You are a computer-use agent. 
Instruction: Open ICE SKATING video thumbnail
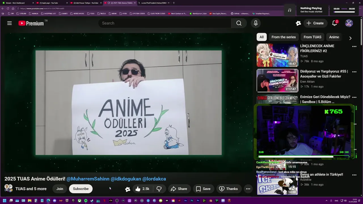coord(277,184)
